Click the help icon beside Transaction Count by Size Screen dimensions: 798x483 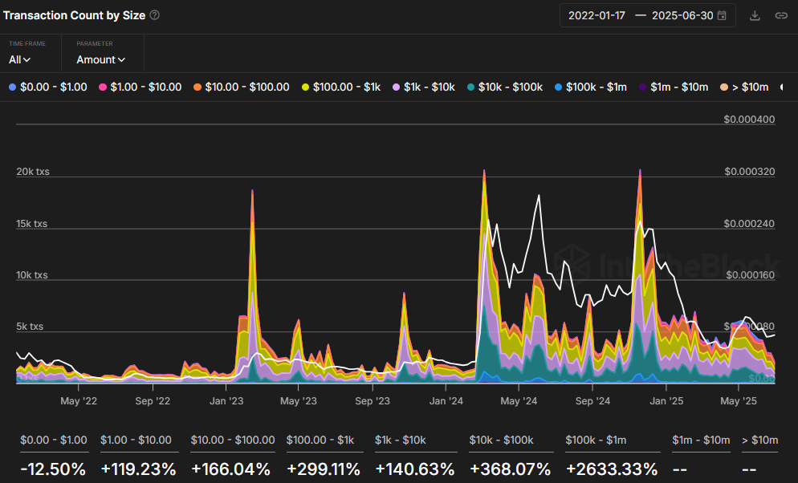pyautogui.click(x=155, y=15)
